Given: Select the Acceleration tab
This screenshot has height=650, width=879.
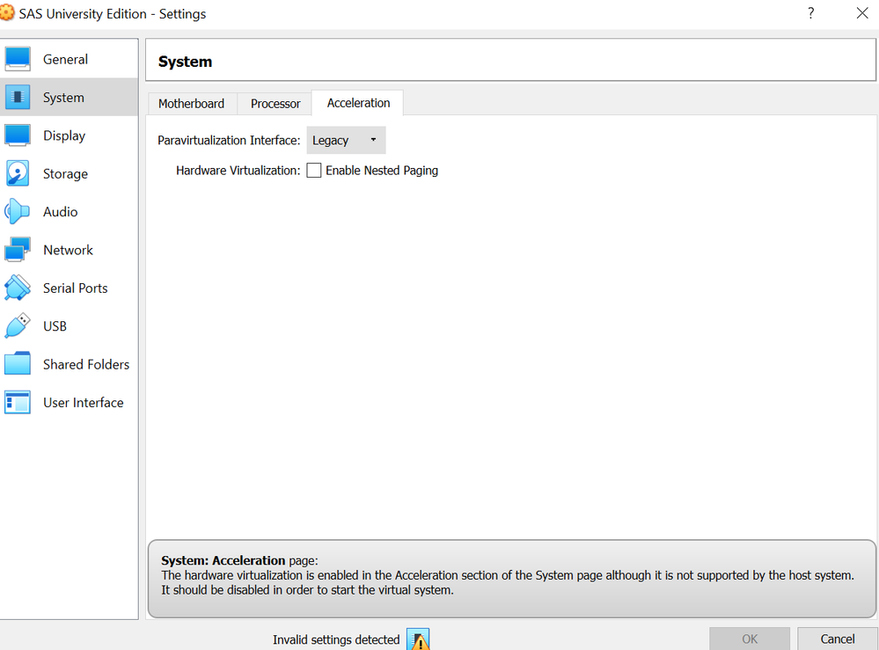Looking at the screenshot, I should (x=358, y=103).
